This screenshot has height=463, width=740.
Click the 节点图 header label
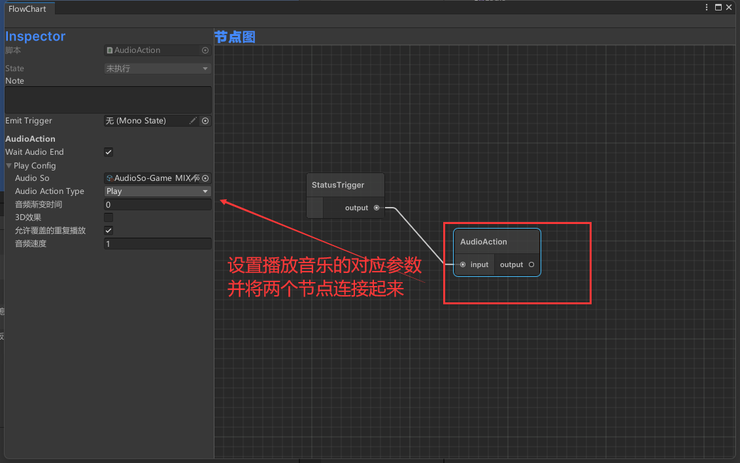pyautogui.click(x=235, y=37)
